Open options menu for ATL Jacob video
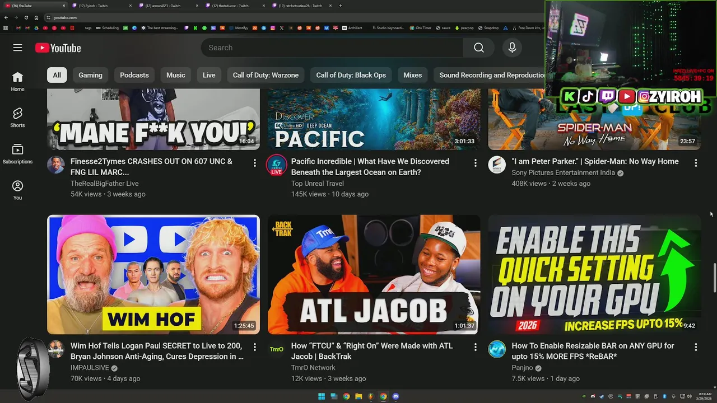717x403 pixels. [476, 347]
